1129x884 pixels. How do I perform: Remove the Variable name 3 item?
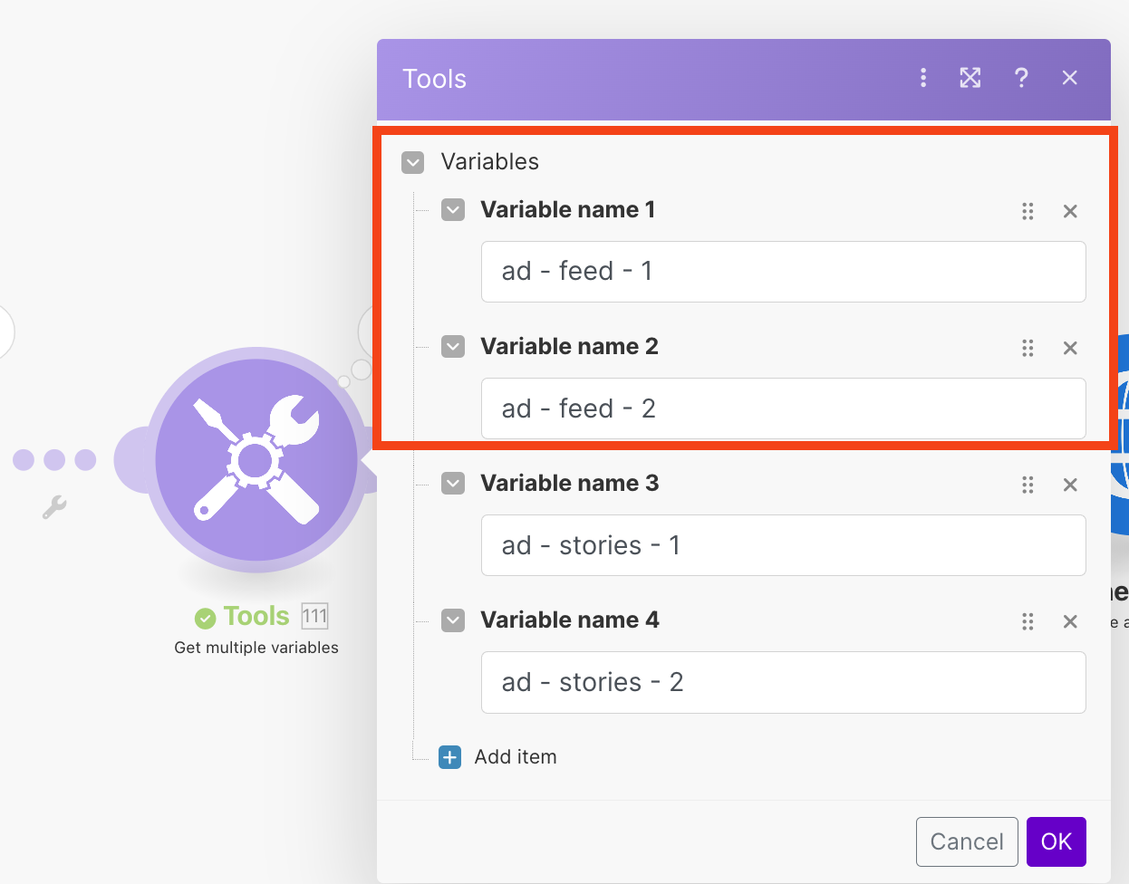(1070, 485)
